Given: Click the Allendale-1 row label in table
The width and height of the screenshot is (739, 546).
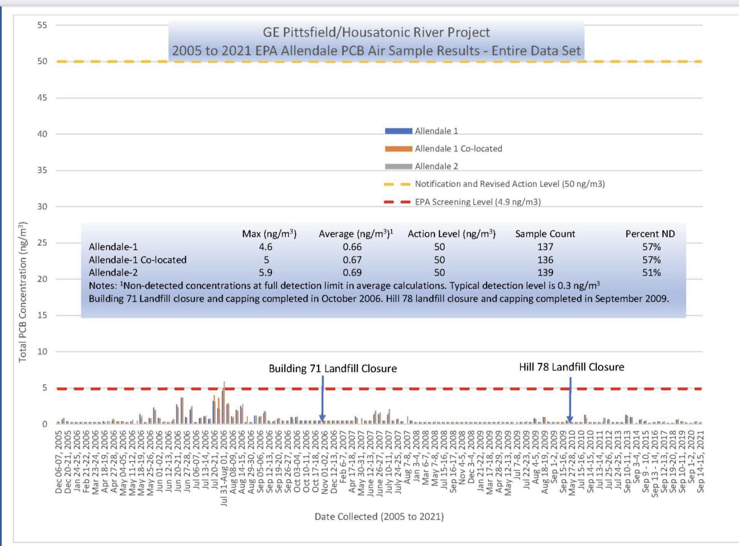Looking at the screenshot, I should [x=113, y=247].
